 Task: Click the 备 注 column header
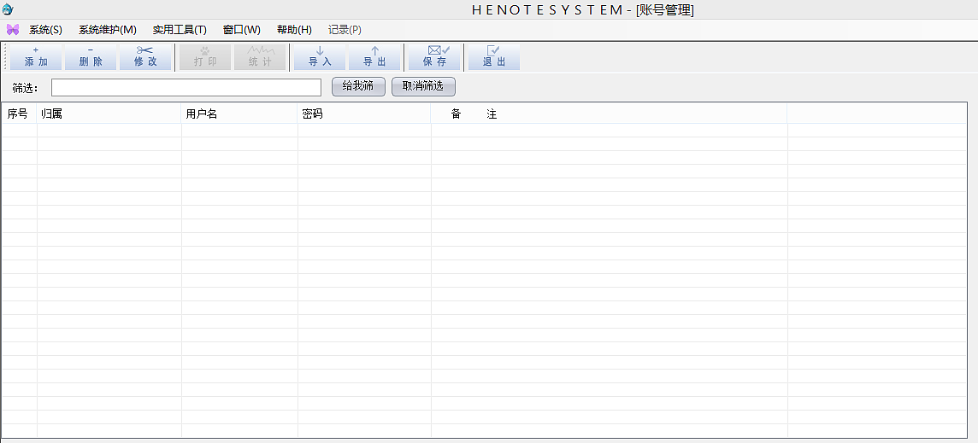(609, 114)
